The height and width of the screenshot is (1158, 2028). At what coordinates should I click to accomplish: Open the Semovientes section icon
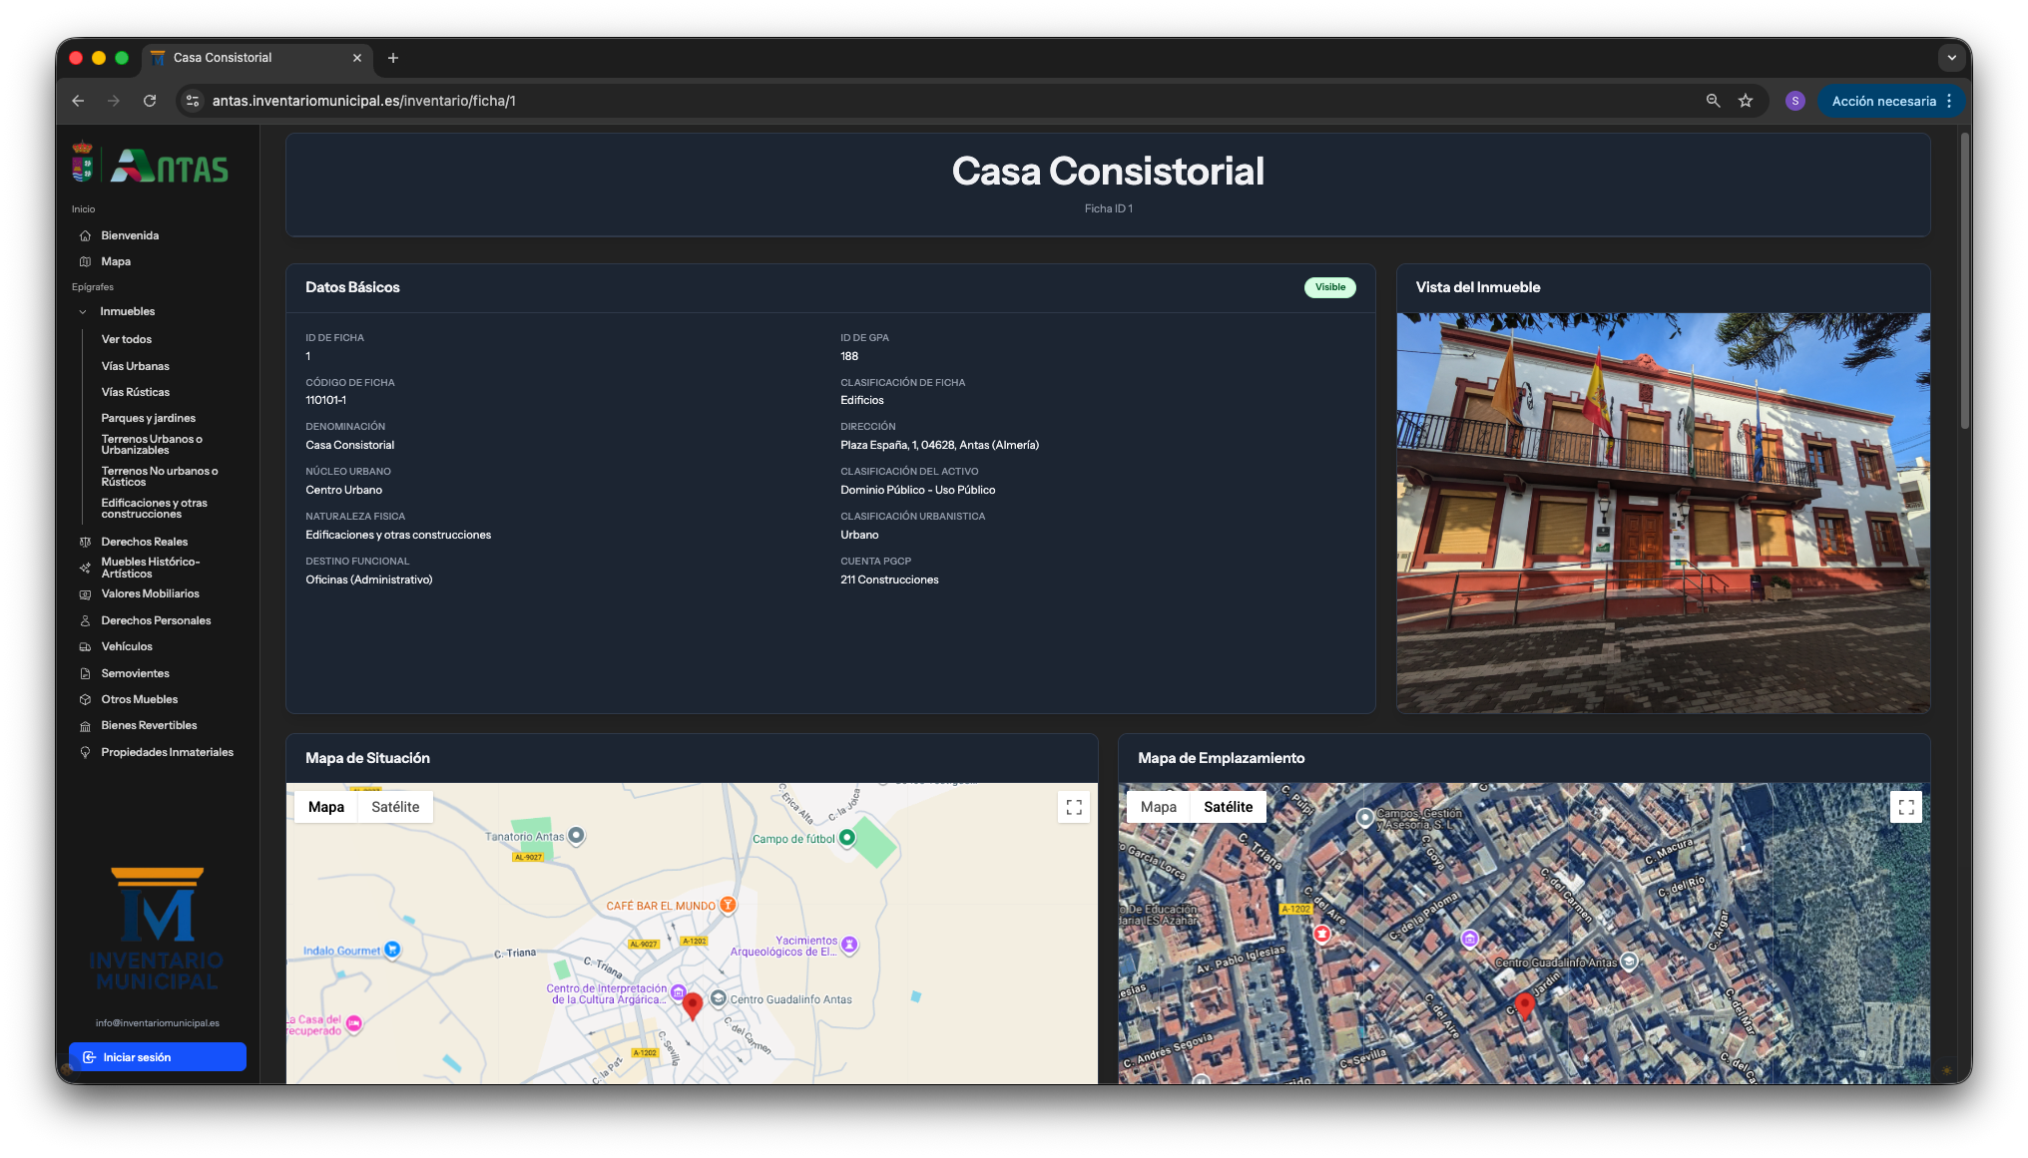(x=87, y=673)
